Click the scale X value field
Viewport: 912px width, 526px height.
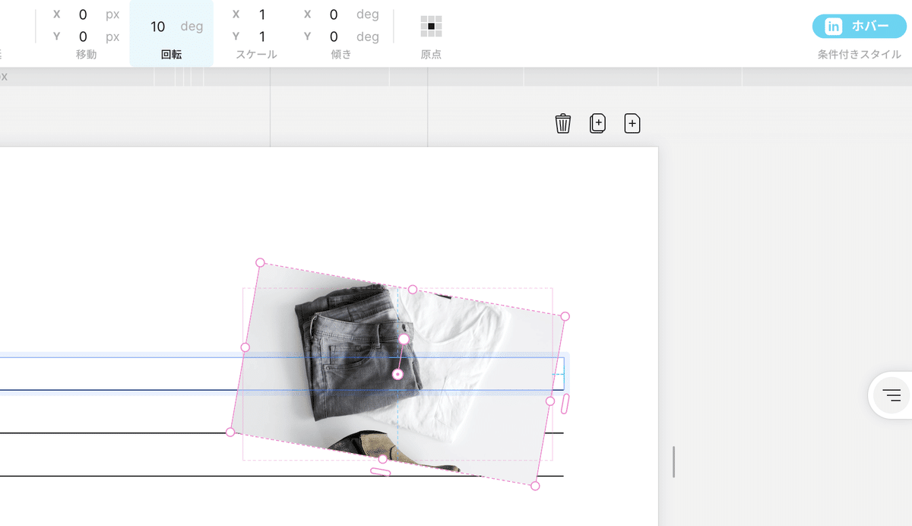click(262, 14)
